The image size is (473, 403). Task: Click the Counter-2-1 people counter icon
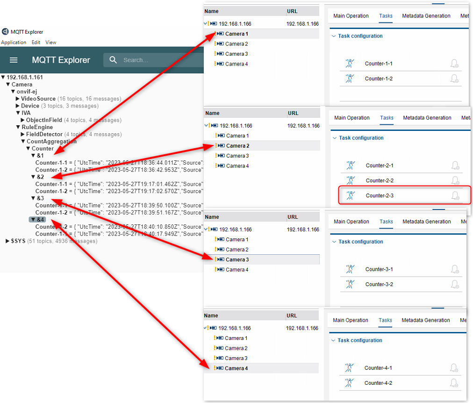[351, 166]
